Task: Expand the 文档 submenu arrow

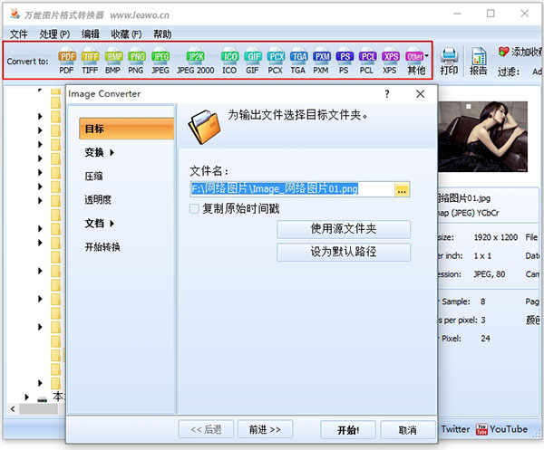Action: pos(112,224)
